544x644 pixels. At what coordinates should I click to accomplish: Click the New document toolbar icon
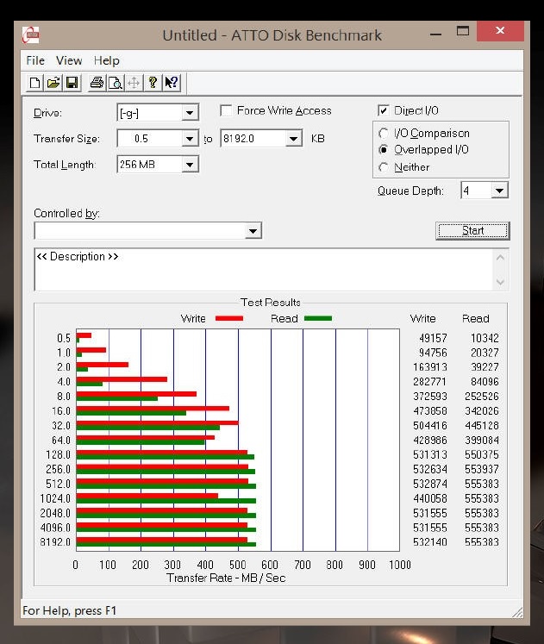click(34, 83)
